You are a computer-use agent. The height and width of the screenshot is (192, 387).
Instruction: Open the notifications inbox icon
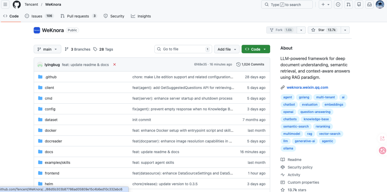(x=369, y=4)
